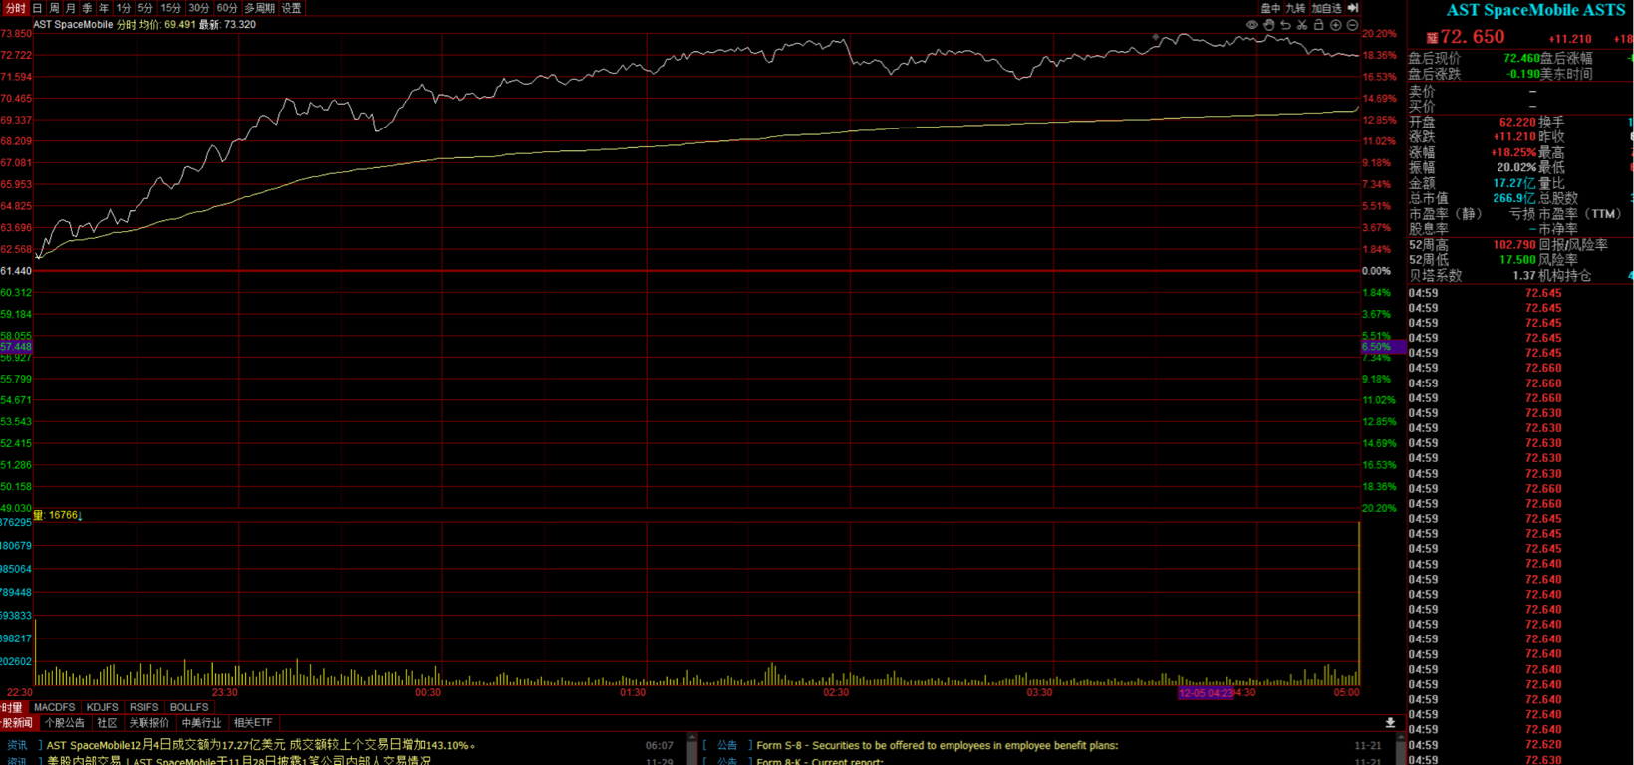Click the arrow-to-bar collapse panel icon
Screen dimensions: 1634x765
(x=1353, y=8)
